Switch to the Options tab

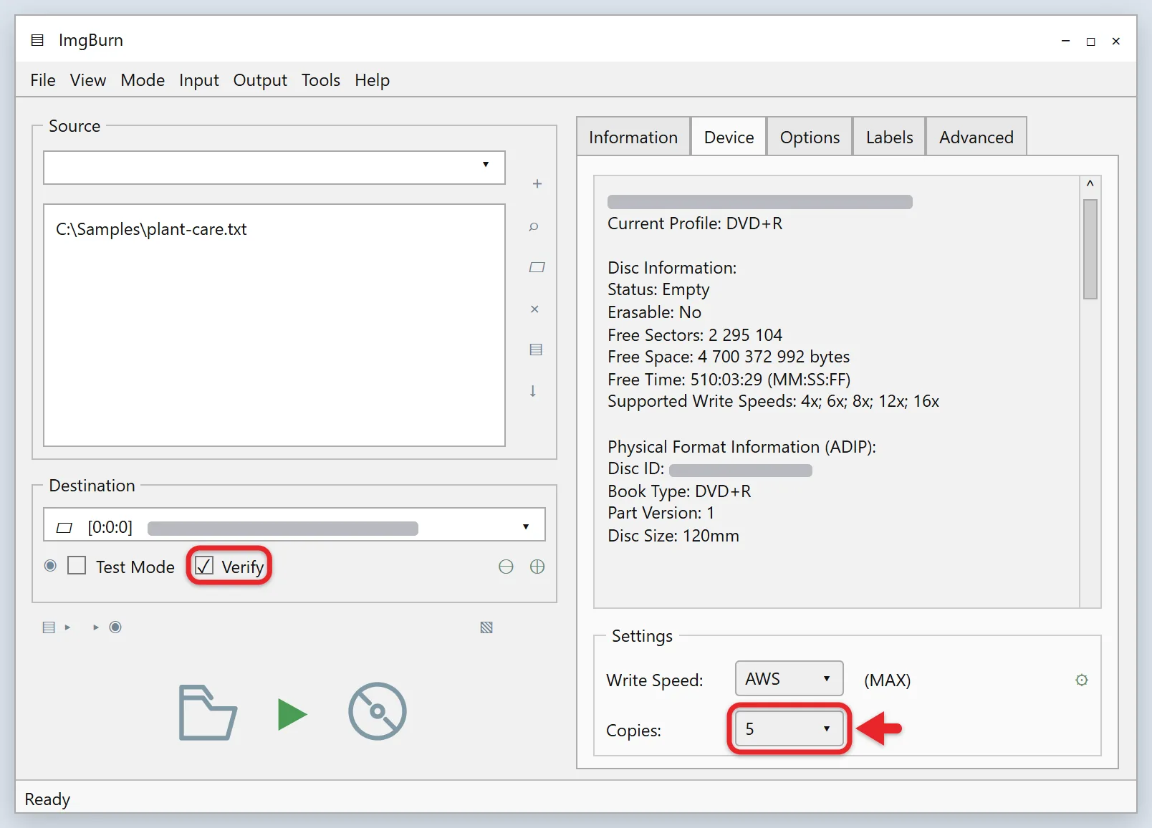[810, 137]
